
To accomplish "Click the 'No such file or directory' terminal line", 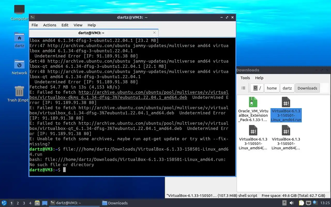I will pyautogui.click(x=62, y=165).
